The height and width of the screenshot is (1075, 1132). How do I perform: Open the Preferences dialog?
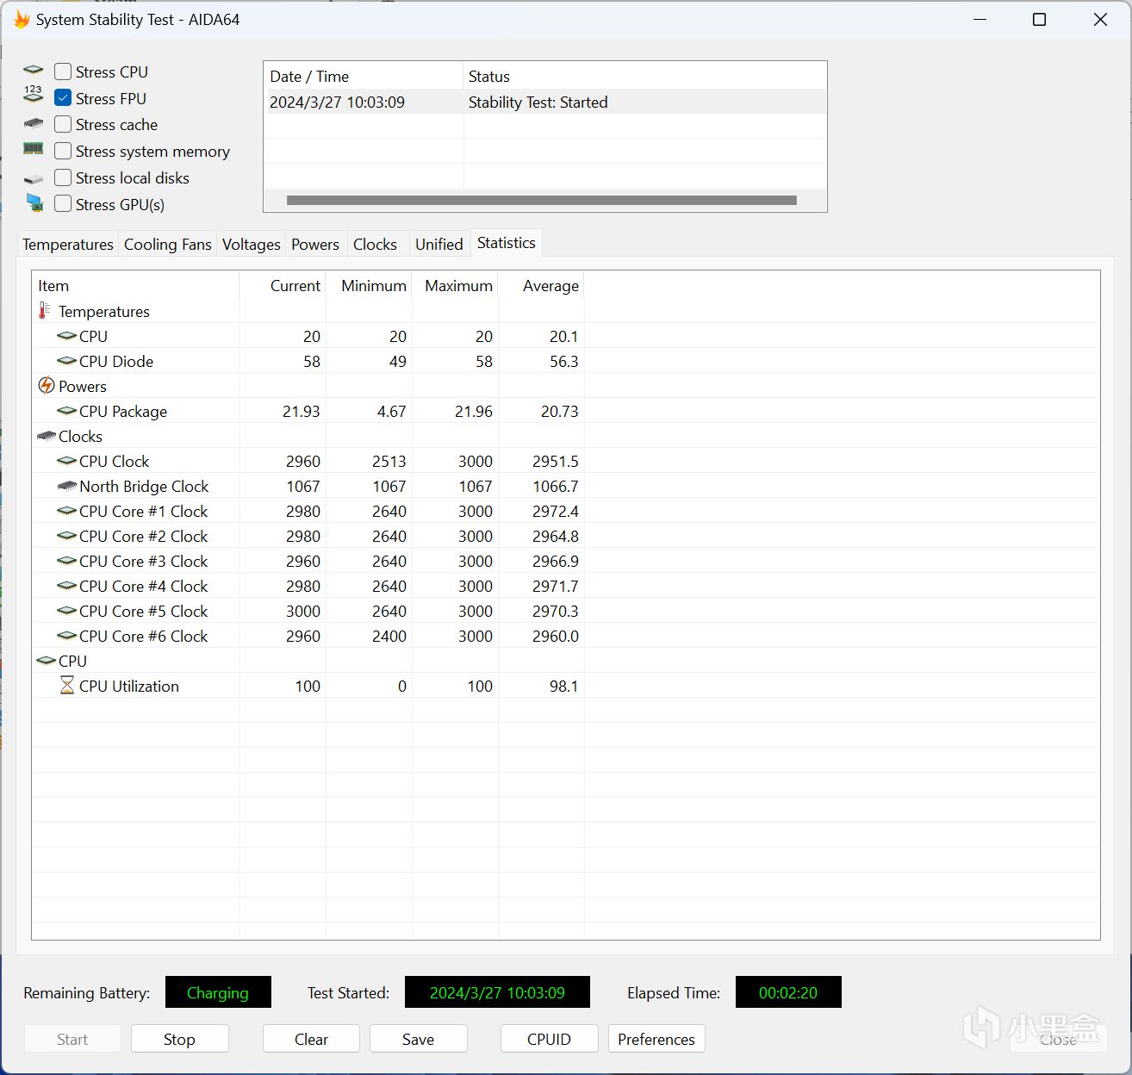656,1039
